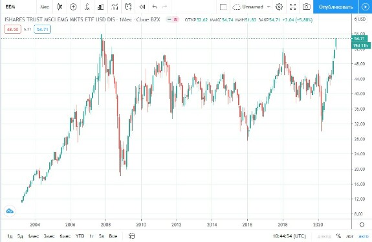This screenshot has height=242, width=372.
Task: Open financials bar chart icon
Action: [x=100, y=7]
